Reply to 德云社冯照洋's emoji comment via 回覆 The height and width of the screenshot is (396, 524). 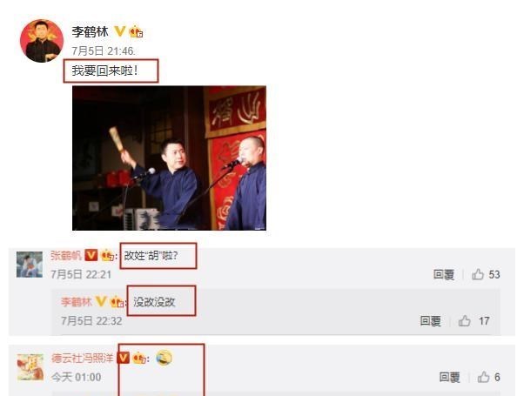(449, 377)
